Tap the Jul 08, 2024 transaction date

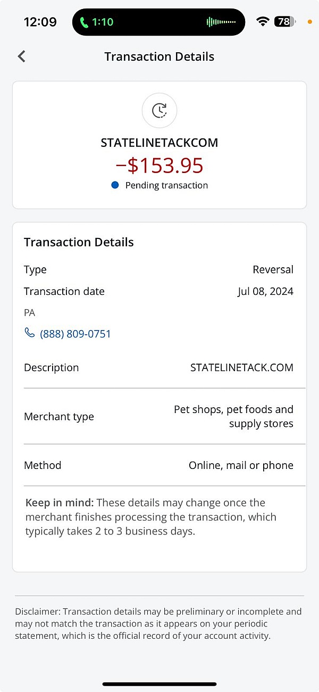(x=265, y=291)
